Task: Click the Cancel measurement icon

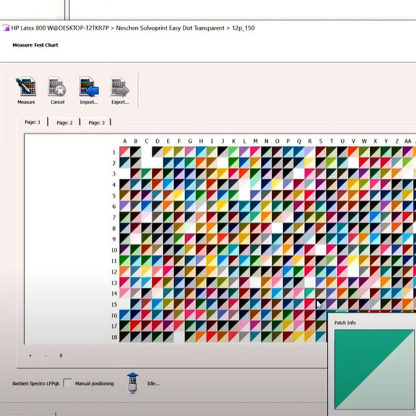Action: [x=57, y=90]
